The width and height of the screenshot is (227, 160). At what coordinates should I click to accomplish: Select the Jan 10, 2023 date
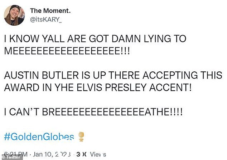point(52,154)
